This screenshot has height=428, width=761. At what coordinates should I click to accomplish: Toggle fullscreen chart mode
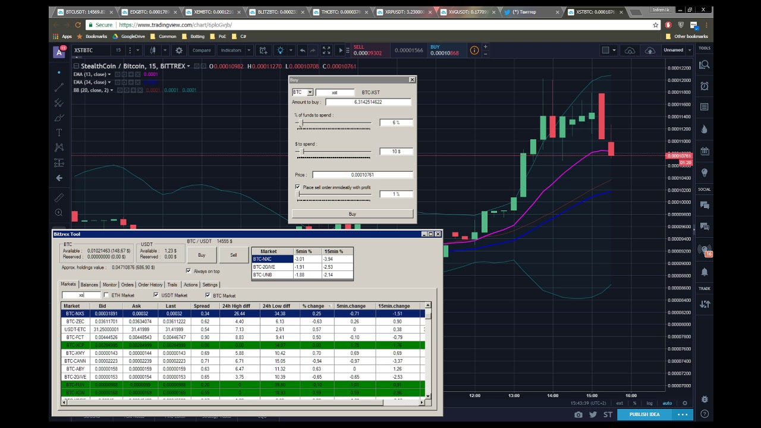point(326,51)
